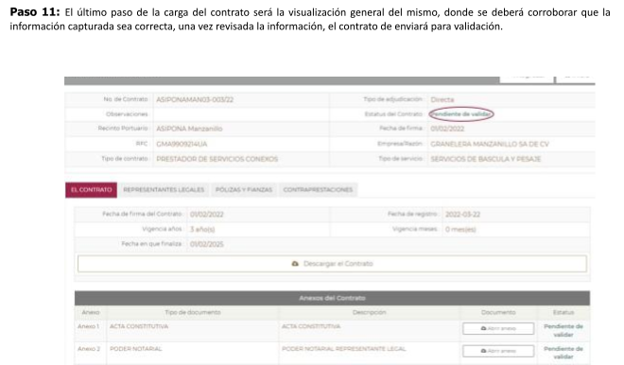
Task: Click the Descripción column header
Action: (x=370, y=312)
